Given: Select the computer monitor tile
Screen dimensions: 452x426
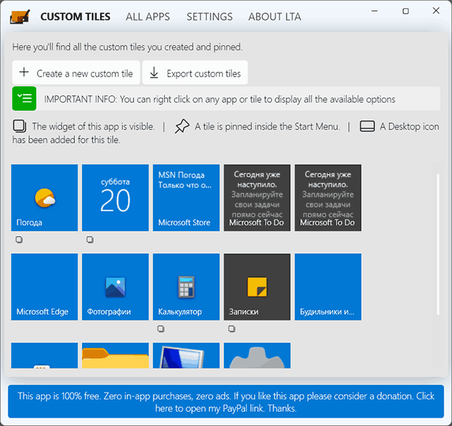Looking at the screenshot, I should tap(186, 356).
